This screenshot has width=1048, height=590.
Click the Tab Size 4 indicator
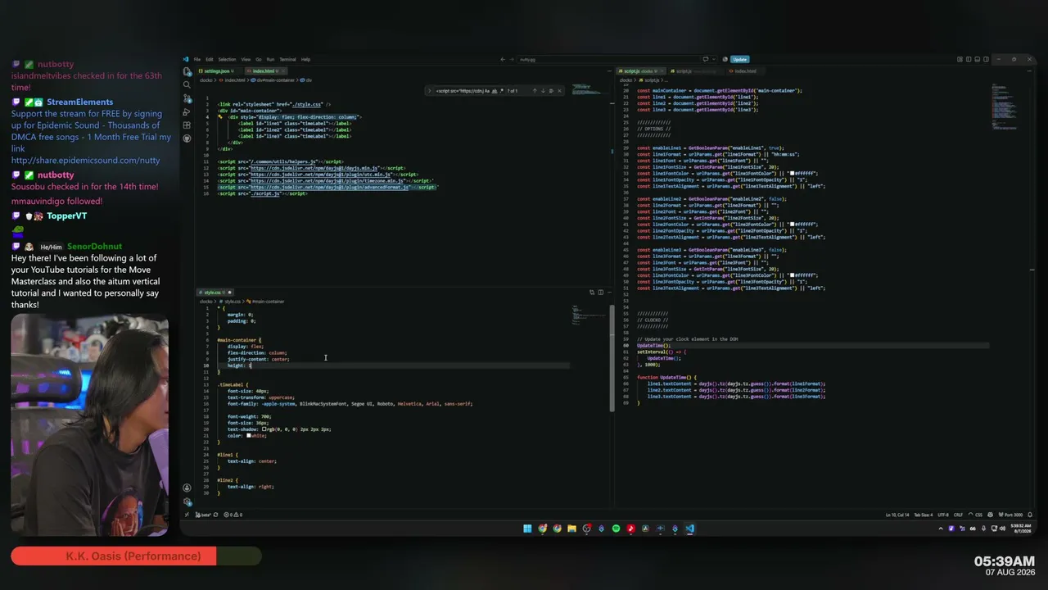click(922, 515)
